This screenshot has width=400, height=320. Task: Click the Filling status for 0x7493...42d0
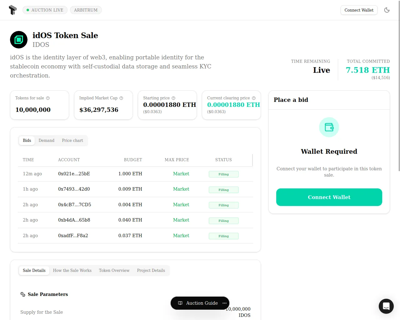[x=224, y=190]
